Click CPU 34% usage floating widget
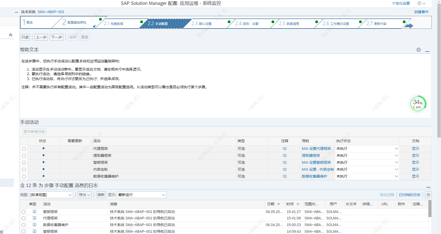The width and height of the screenshot is (441, 234). click(418, 104)
